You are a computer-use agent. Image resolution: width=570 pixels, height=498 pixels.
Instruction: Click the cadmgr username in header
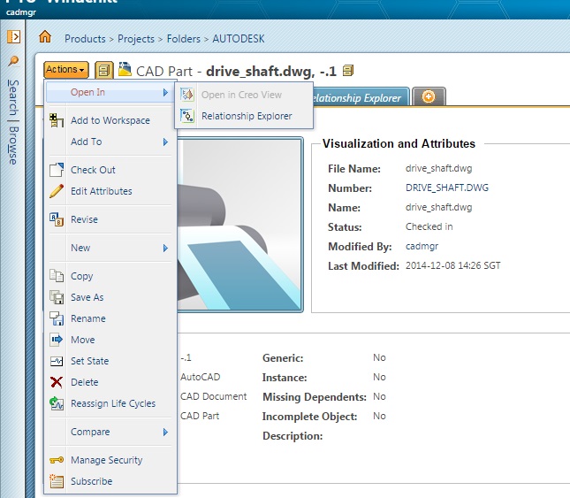coord(21,12)
